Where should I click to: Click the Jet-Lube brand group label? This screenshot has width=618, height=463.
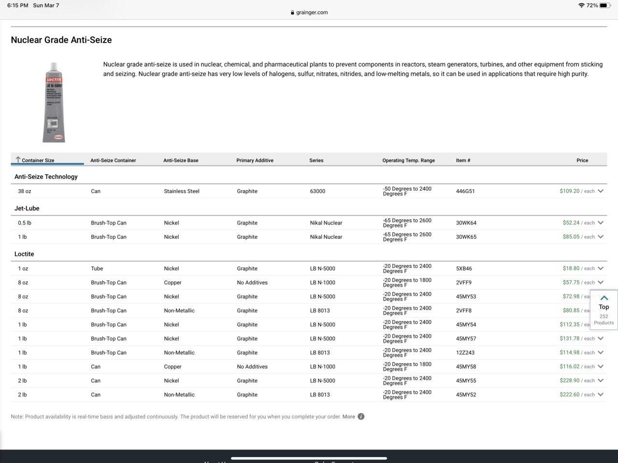pyautogui.click(x=27, y=209)
